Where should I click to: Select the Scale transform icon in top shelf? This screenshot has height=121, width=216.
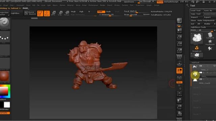tap(60, 13)
